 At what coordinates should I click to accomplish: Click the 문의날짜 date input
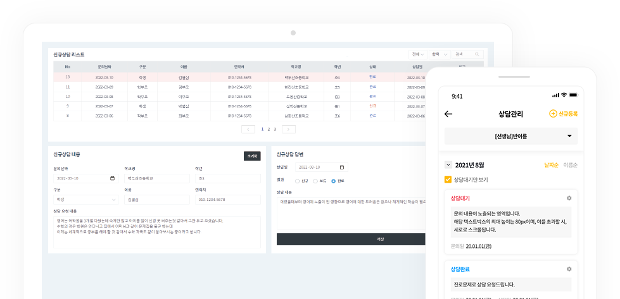pyautogui.click(x=85, y=178)
